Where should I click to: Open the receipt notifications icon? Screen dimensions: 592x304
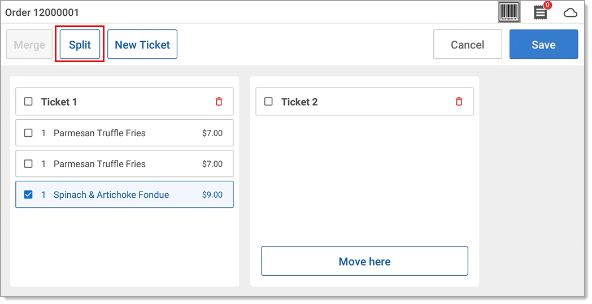click(541, 12)
